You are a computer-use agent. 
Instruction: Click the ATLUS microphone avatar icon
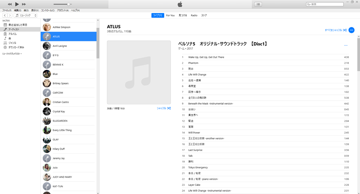pos(47,36)
